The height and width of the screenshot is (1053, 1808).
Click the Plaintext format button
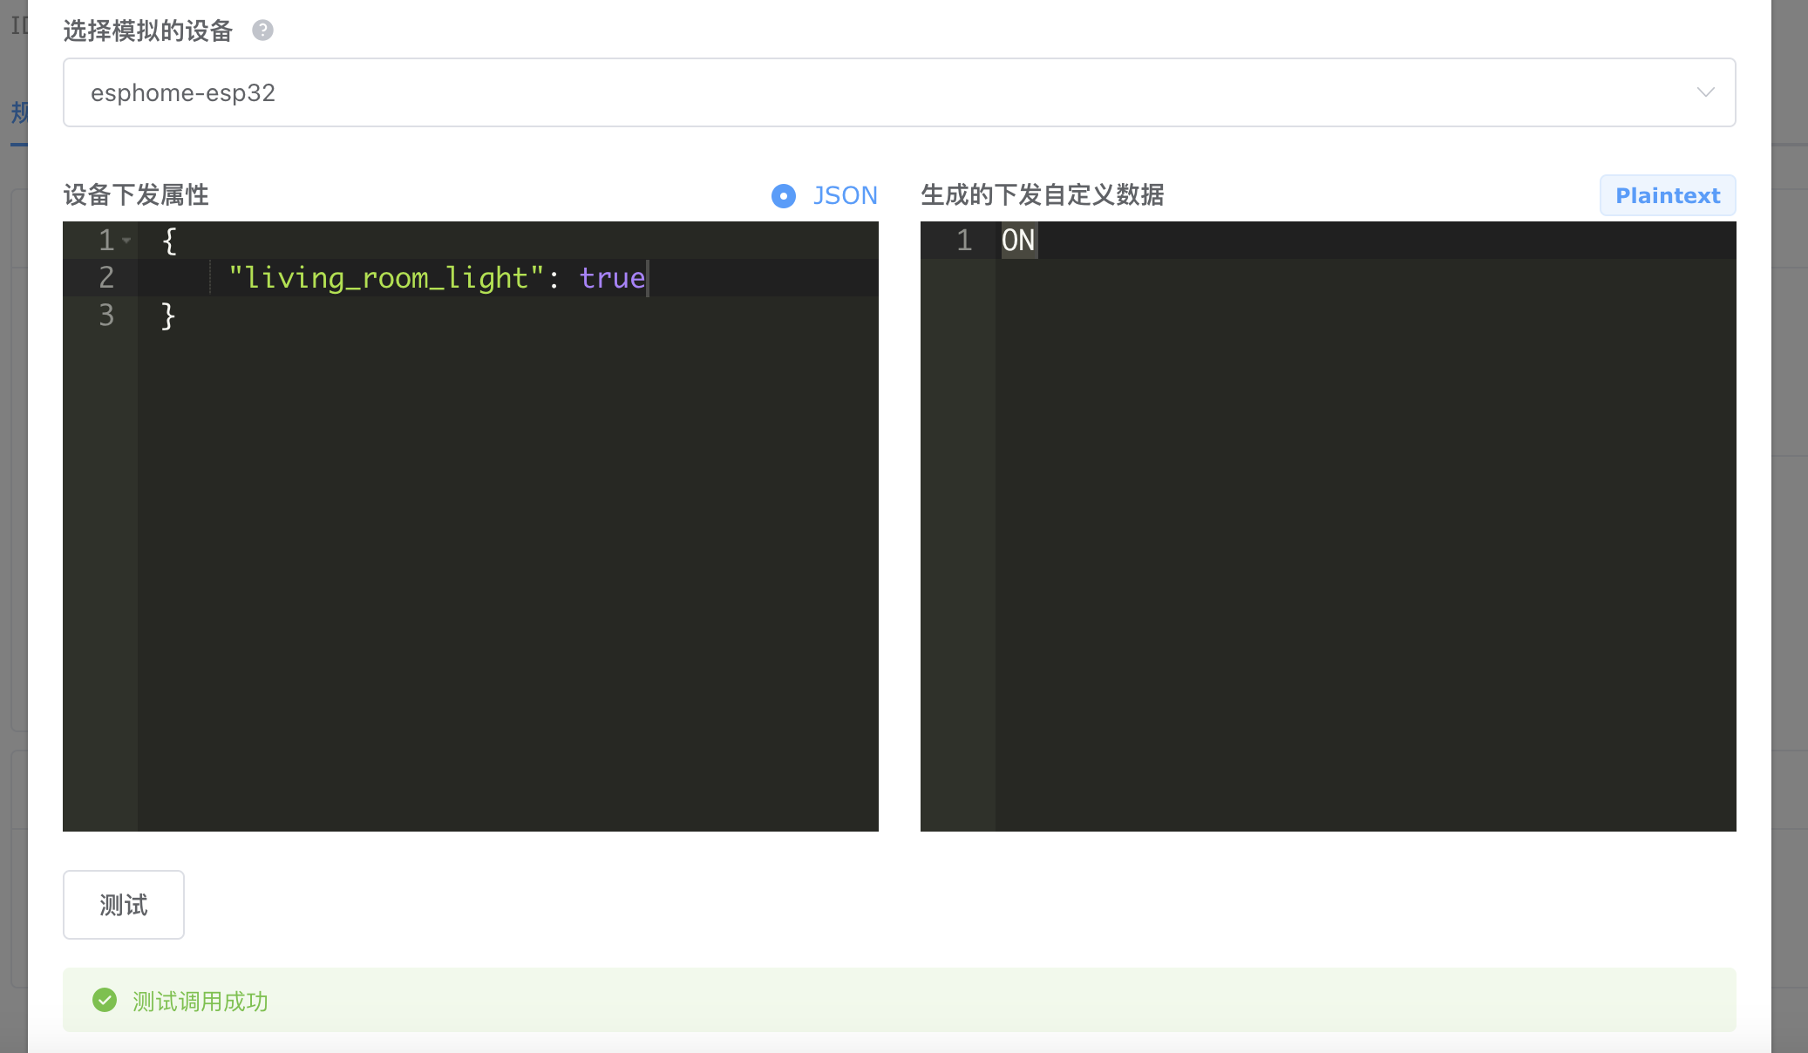[1667, 195]
